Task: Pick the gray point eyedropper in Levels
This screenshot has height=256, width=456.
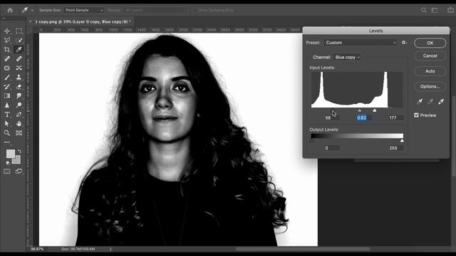Action: point(430,101)
